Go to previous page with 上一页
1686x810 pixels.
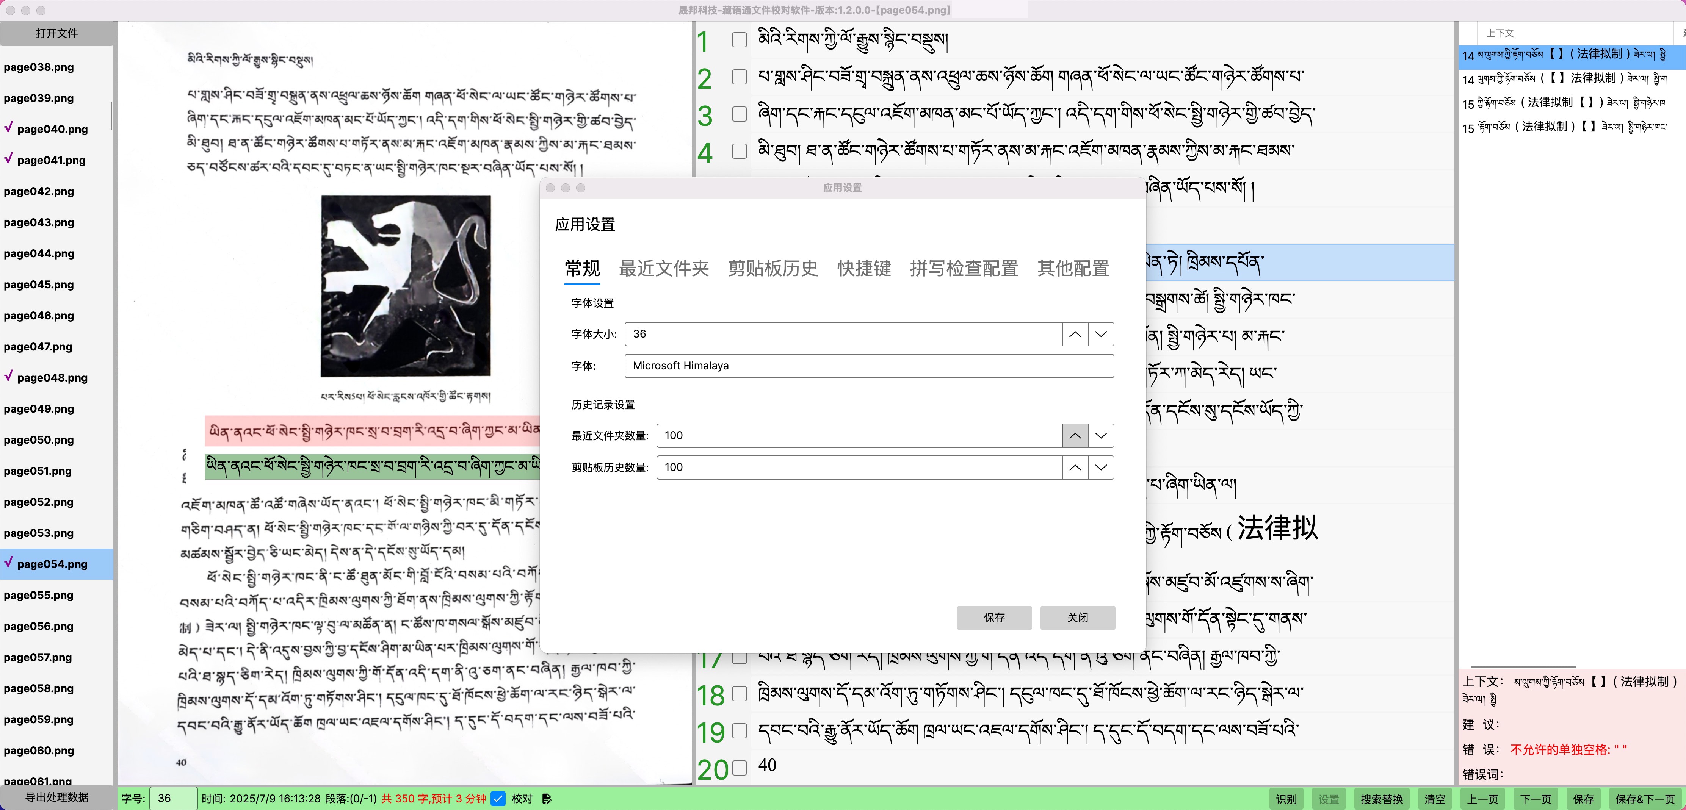coord(1482,799)
